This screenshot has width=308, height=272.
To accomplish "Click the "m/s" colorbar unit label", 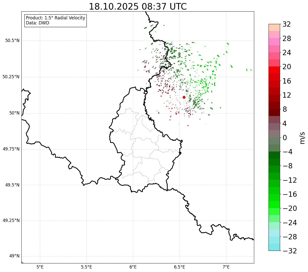I will click(302, 138).
